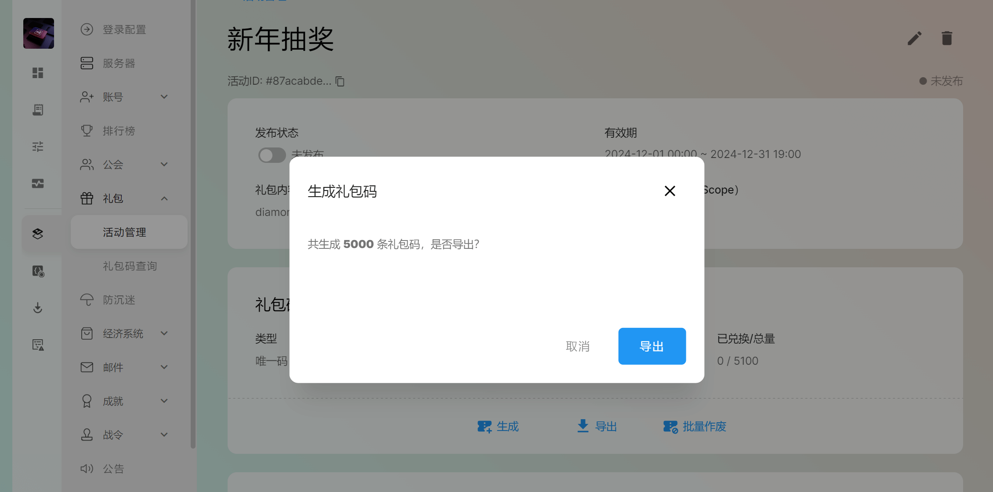The width and height of the screenshot is (993, 492).
Task: Open the 礼包码查询 menu item
Action: (130, 266)
